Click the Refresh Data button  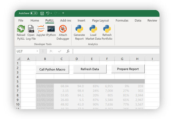click(90, 69)
